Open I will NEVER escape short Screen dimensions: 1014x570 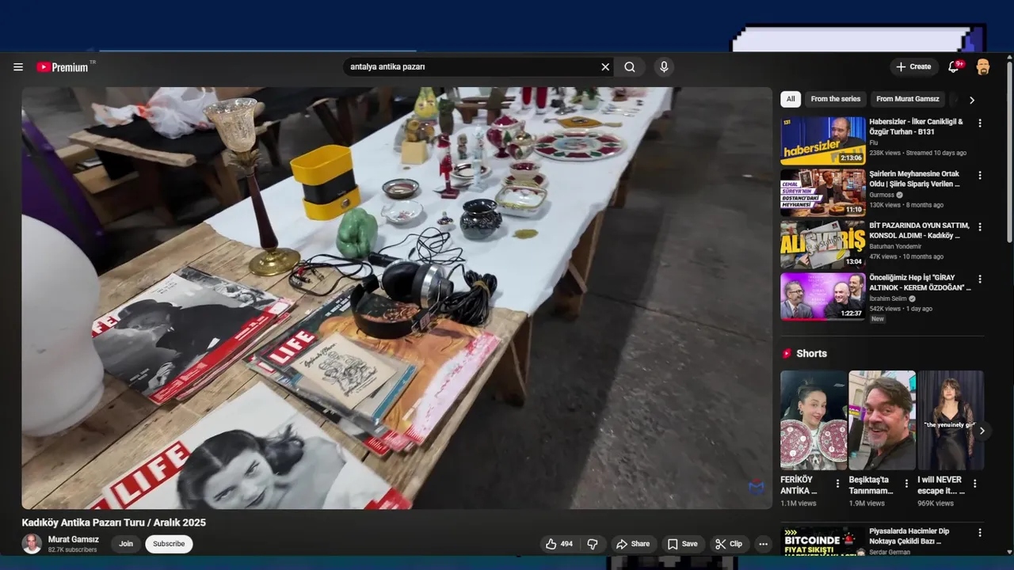coord(951,420)
